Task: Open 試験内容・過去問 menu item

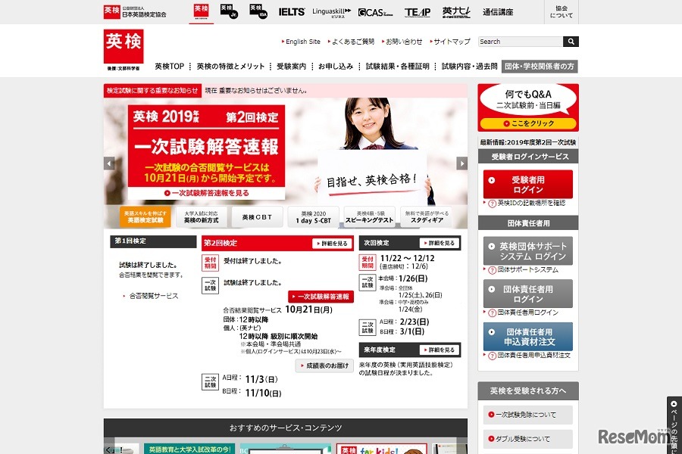Action: [469, 67]
